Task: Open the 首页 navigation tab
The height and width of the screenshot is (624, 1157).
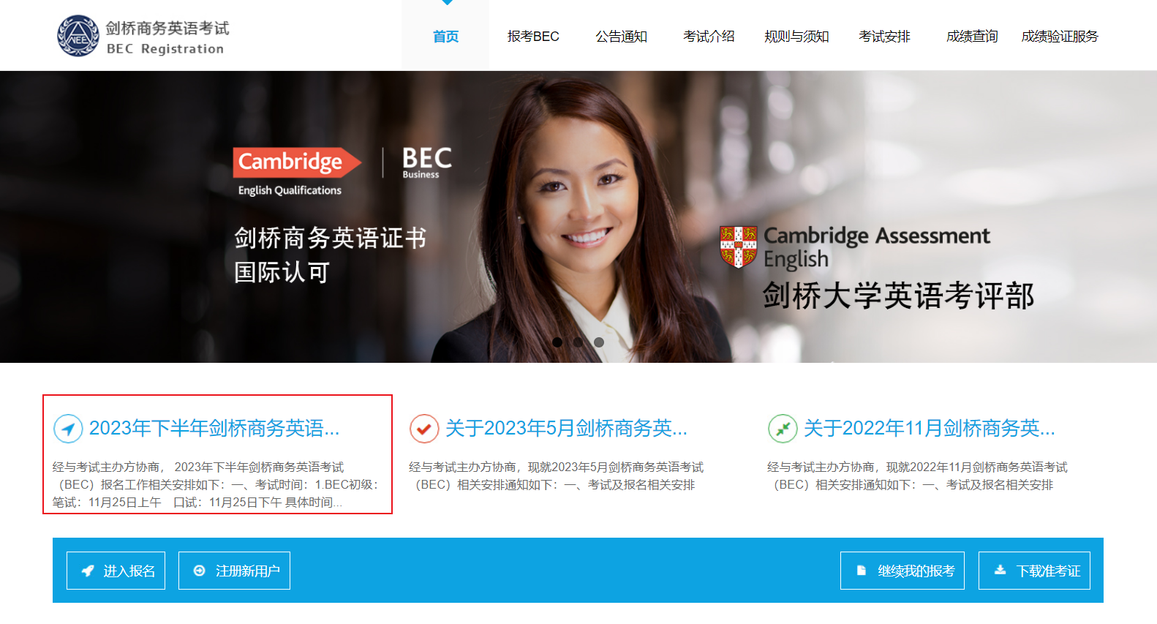Action: tap(445, 37)
